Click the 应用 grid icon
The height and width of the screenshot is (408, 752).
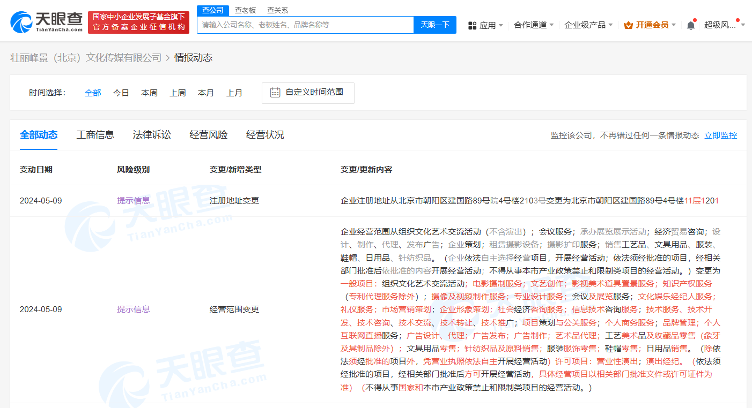(x=473, y=25)
